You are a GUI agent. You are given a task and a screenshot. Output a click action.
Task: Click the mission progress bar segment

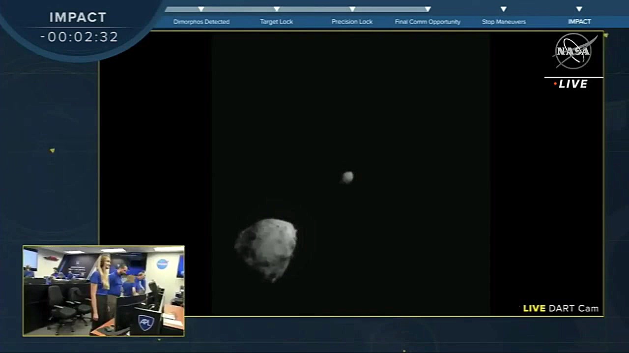tap(296, 9)
